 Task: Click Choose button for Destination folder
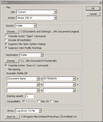click(12, 61)
